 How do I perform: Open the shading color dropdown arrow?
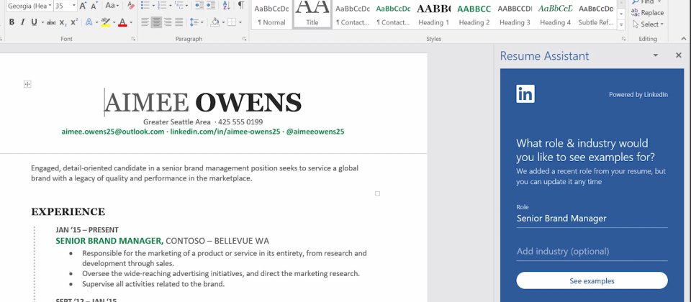(223, 22)
